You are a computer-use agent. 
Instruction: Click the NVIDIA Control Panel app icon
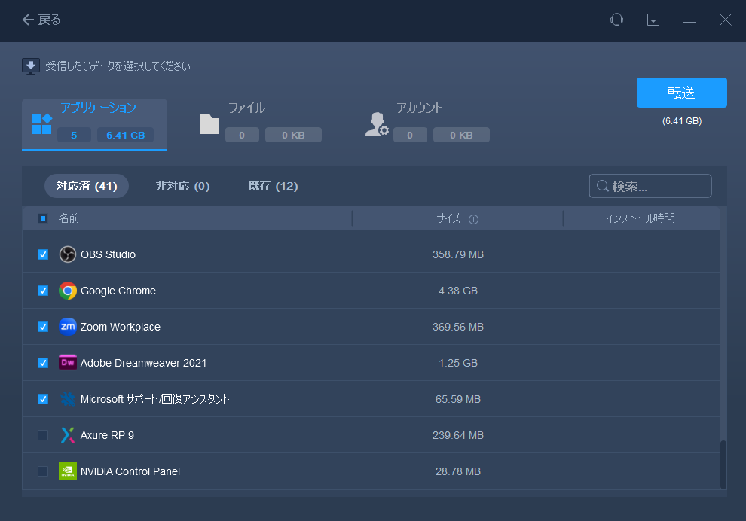click(x=68, y=471)
